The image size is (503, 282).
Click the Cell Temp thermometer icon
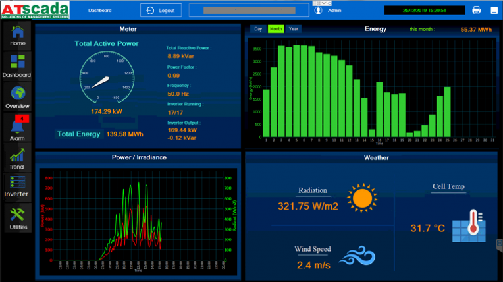tap(469, 227)
